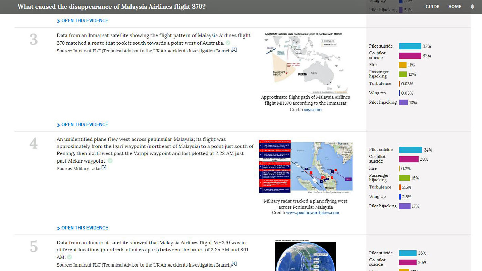Click the notification bell icon
482x271 pixels.
[472, 7]
